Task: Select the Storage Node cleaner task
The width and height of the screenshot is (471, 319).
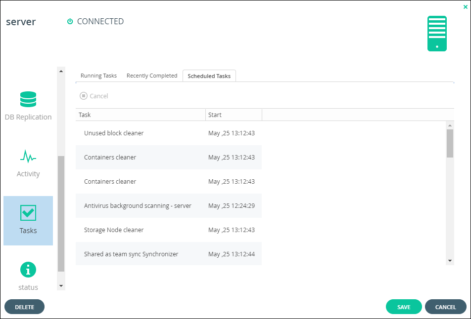Action: (169, 230)
